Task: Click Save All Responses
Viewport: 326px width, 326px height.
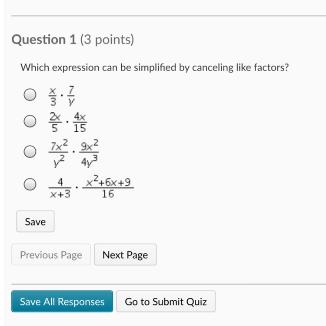Action: (62, 302)
